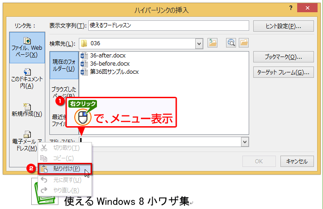Choose このドキュメント内 link target

[x=27, y=79]
